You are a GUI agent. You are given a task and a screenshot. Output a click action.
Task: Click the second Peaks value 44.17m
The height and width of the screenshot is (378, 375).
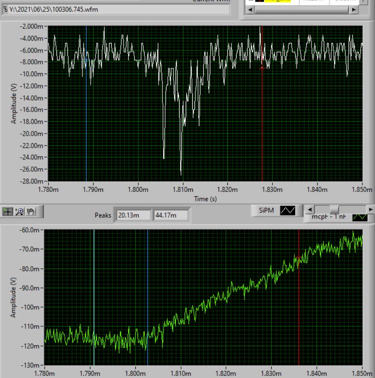[170, 215]
